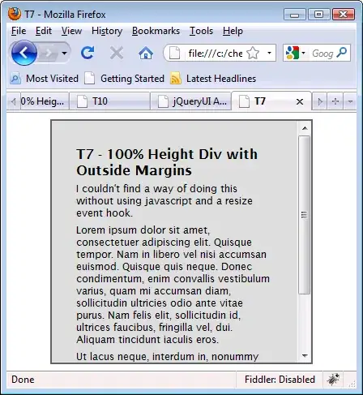Maximize the Firefox window
The height and width of the screenshot is (395, 363).
pyautogui.click(x=319, y=15)
